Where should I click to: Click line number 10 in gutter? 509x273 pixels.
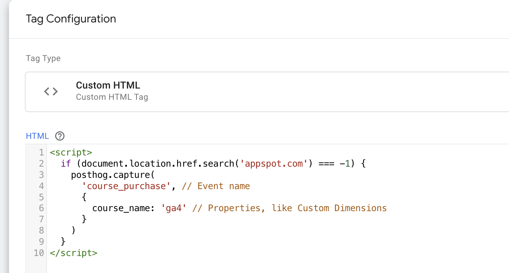(x=39, y=253)
